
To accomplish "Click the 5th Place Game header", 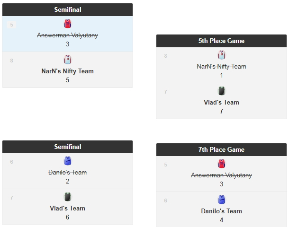I will [221, 41].
